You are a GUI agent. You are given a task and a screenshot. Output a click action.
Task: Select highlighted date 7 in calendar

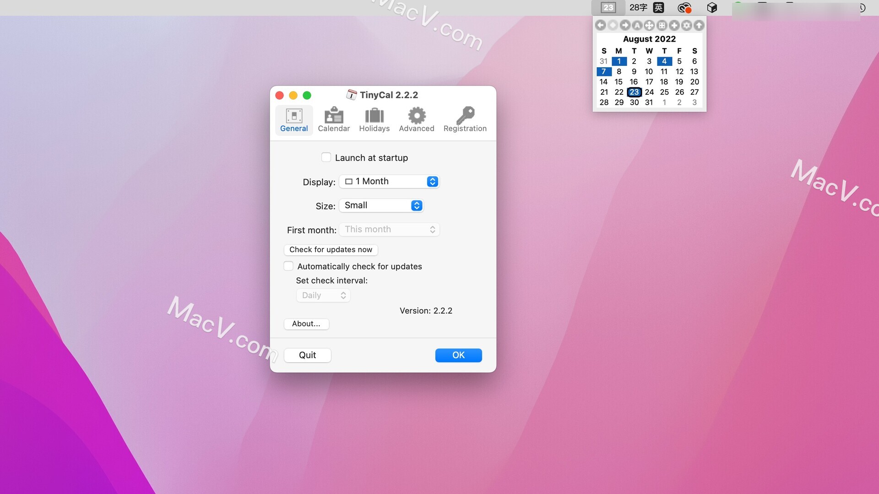[604, 72]
